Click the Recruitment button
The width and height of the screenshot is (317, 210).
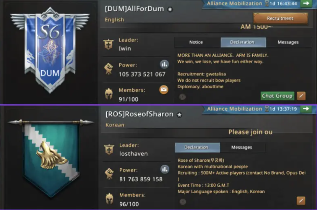coord(280,19)
